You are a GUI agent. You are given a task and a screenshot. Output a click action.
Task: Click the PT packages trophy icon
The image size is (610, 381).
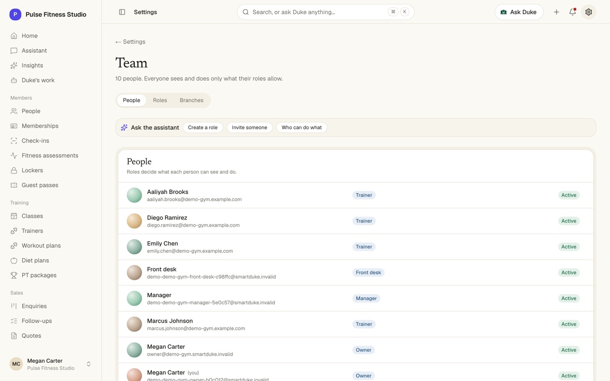coord(14,275)
